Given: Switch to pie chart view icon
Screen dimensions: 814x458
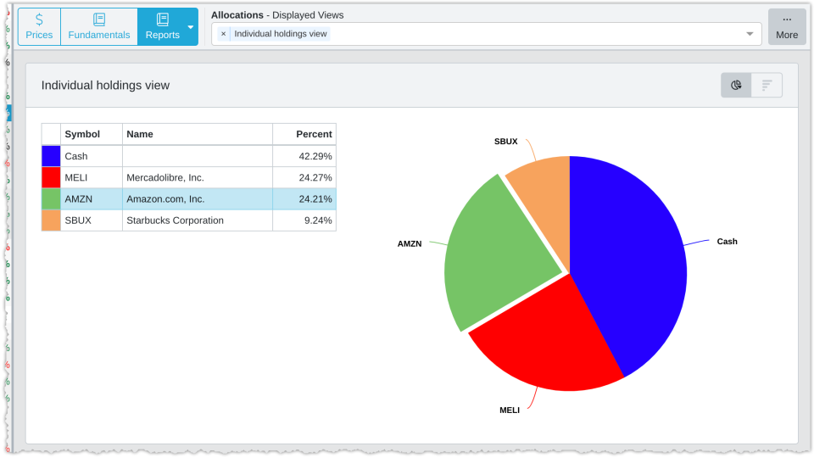Looking at the screenshot, I should [x=736, y=85].
